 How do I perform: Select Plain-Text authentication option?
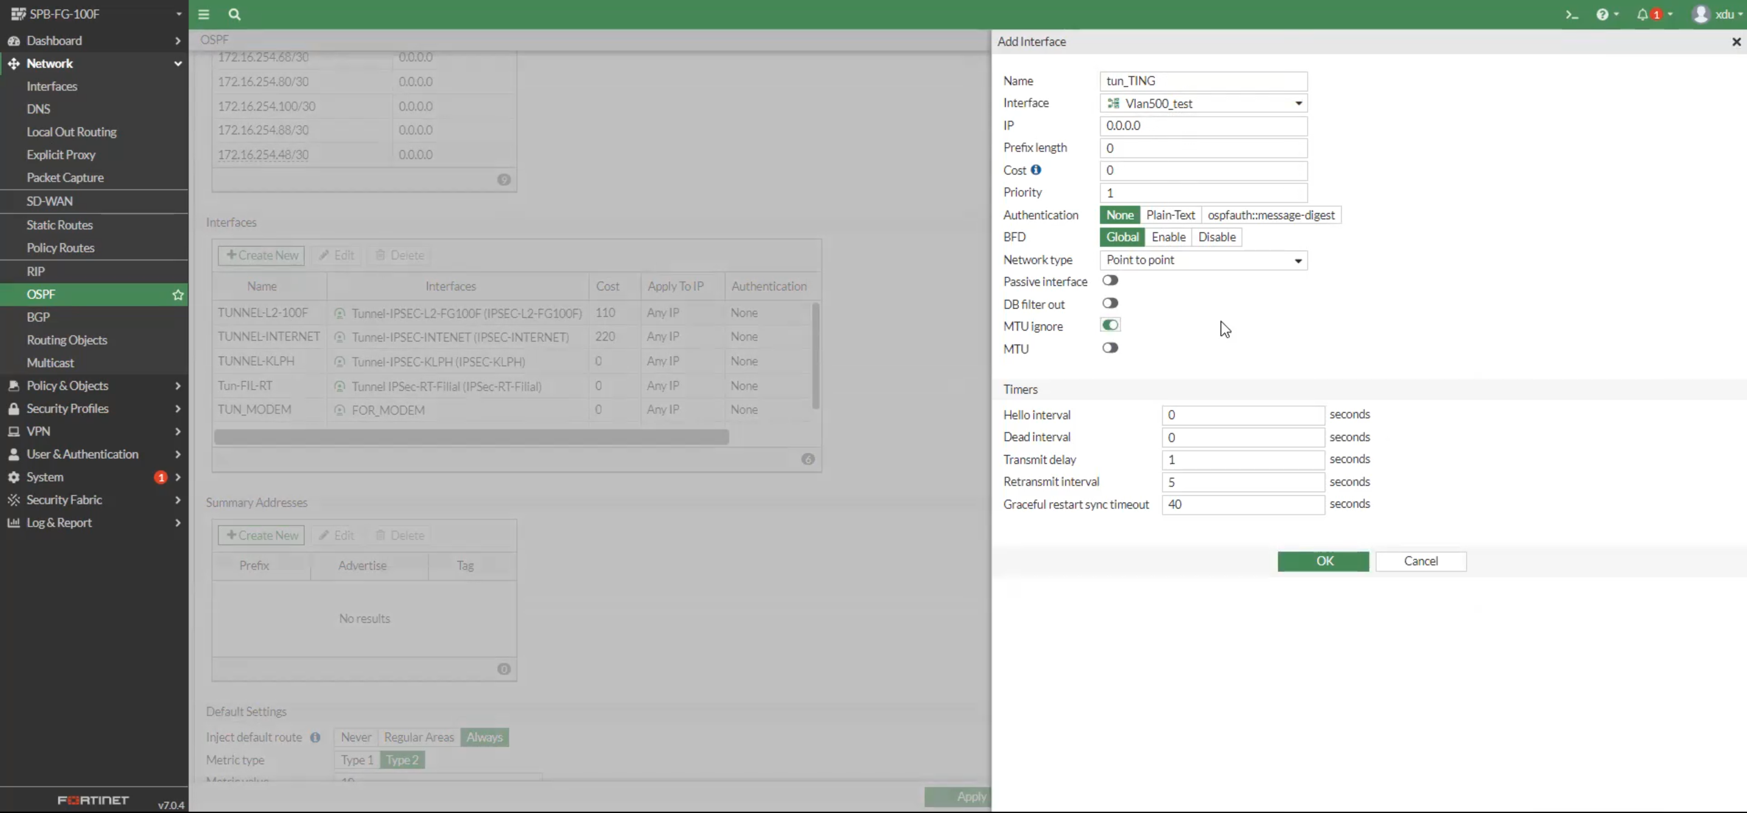click(1170, 215)
